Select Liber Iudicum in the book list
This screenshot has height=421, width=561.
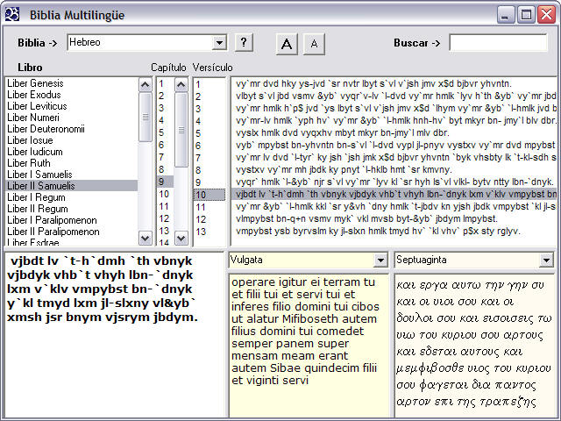coord(72,152)
